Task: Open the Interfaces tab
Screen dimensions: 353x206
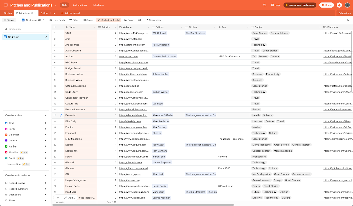Action: [98, 5]
